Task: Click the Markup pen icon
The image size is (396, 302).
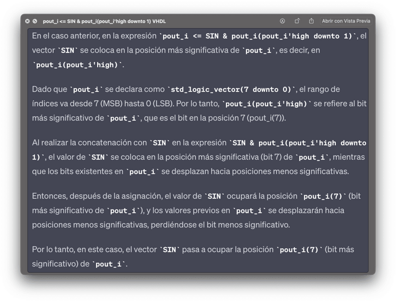Action: click(x=283, y=21)
